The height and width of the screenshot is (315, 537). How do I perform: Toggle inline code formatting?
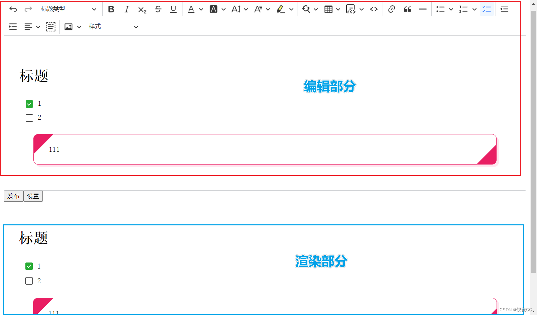[x=374, y=9]
